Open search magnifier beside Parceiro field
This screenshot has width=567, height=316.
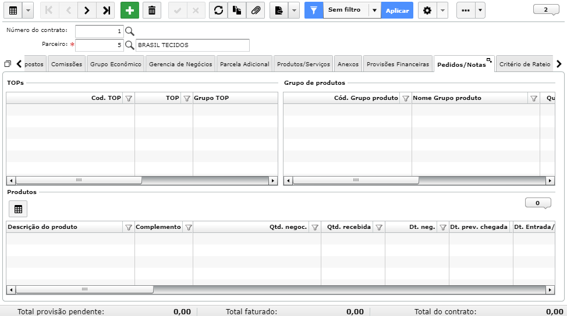coord(129,45)
